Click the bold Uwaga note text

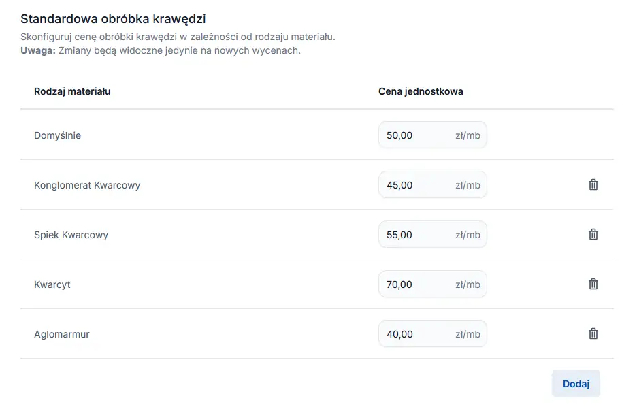point(38,51)
